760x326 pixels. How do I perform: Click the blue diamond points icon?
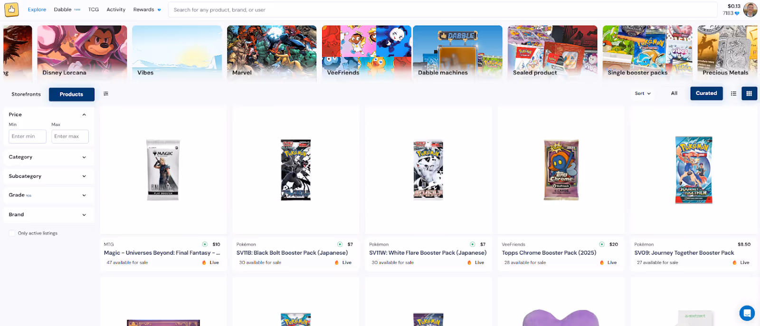pyautogui.click(x=737, y=13)
